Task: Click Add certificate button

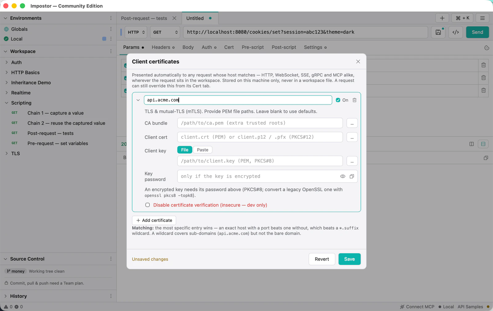Action: point(154,220)
